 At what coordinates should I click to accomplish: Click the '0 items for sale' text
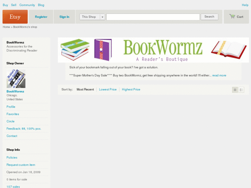17,179
